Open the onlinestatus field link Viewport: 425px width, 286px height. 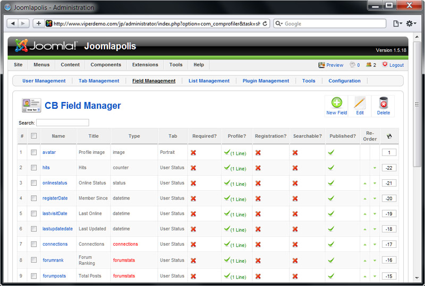55,183
